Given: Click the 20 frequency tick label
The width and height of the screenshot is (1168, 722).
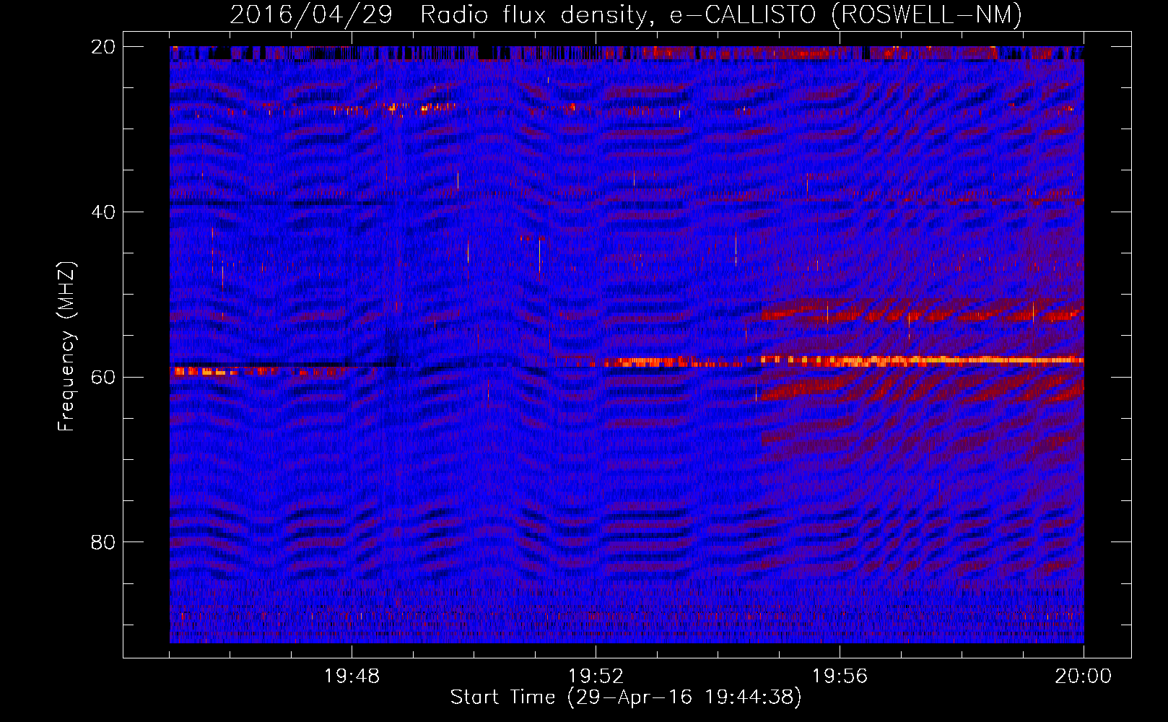Looking at the screenshot, I should (x=103, y=47).
